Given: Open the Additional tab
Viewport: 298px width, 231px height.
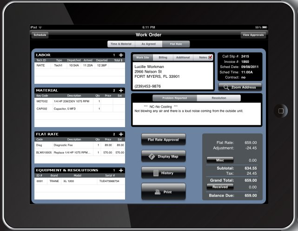Looking at the screenshot, I should tap(183, 58).
